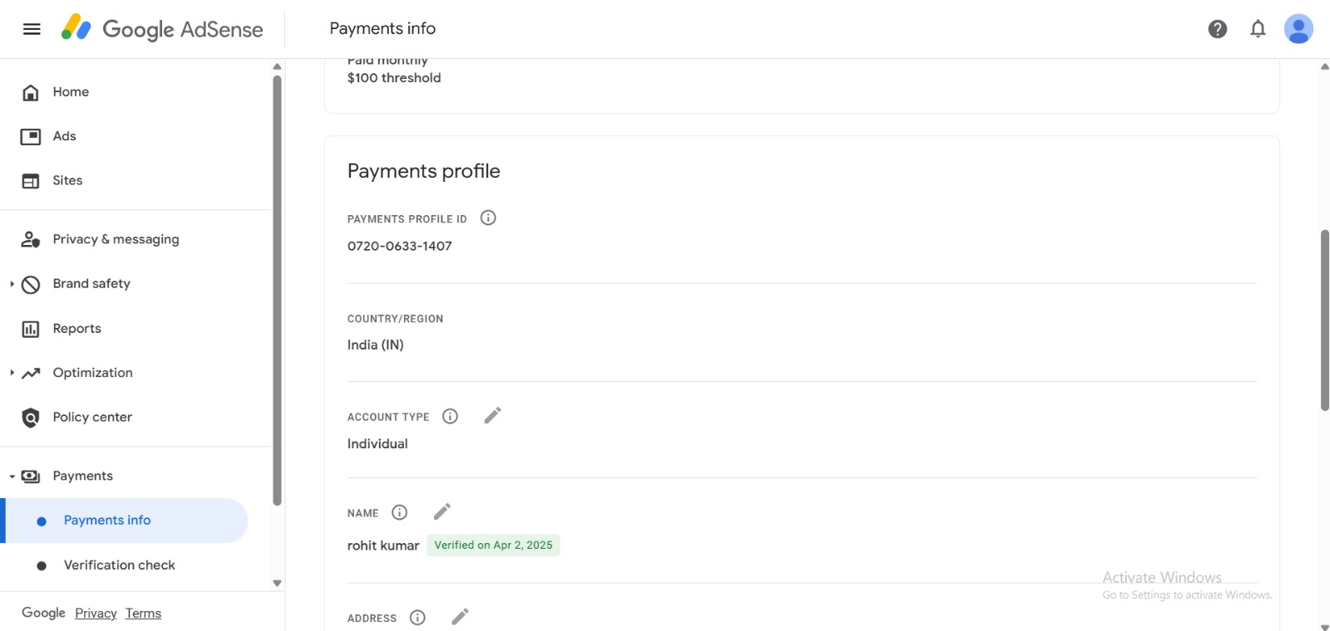Show info about Payments Profile ID

pos(489,218)
